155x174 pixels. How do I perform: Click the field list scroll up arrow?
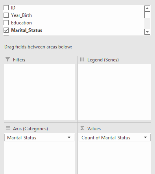pyautogui.click(x=147, y=9)
